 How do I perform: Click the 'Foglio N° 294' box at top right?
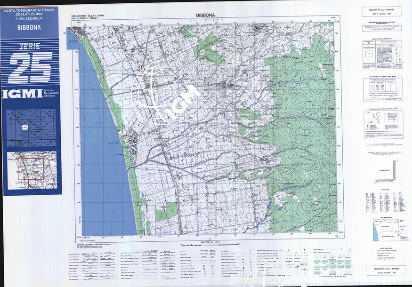[381, 11]
